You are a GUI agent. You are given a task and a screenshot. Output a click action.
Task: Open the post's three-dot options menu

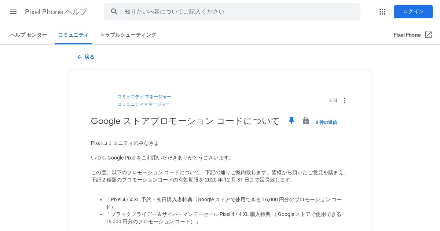coord(344,100)
